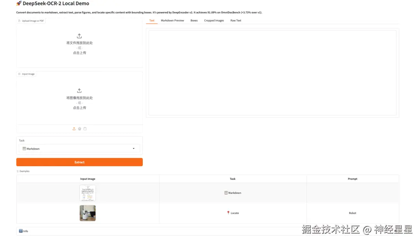Click the Info icon at the bottom
This screenshot has height=242, width=420.
coord(21,231)
